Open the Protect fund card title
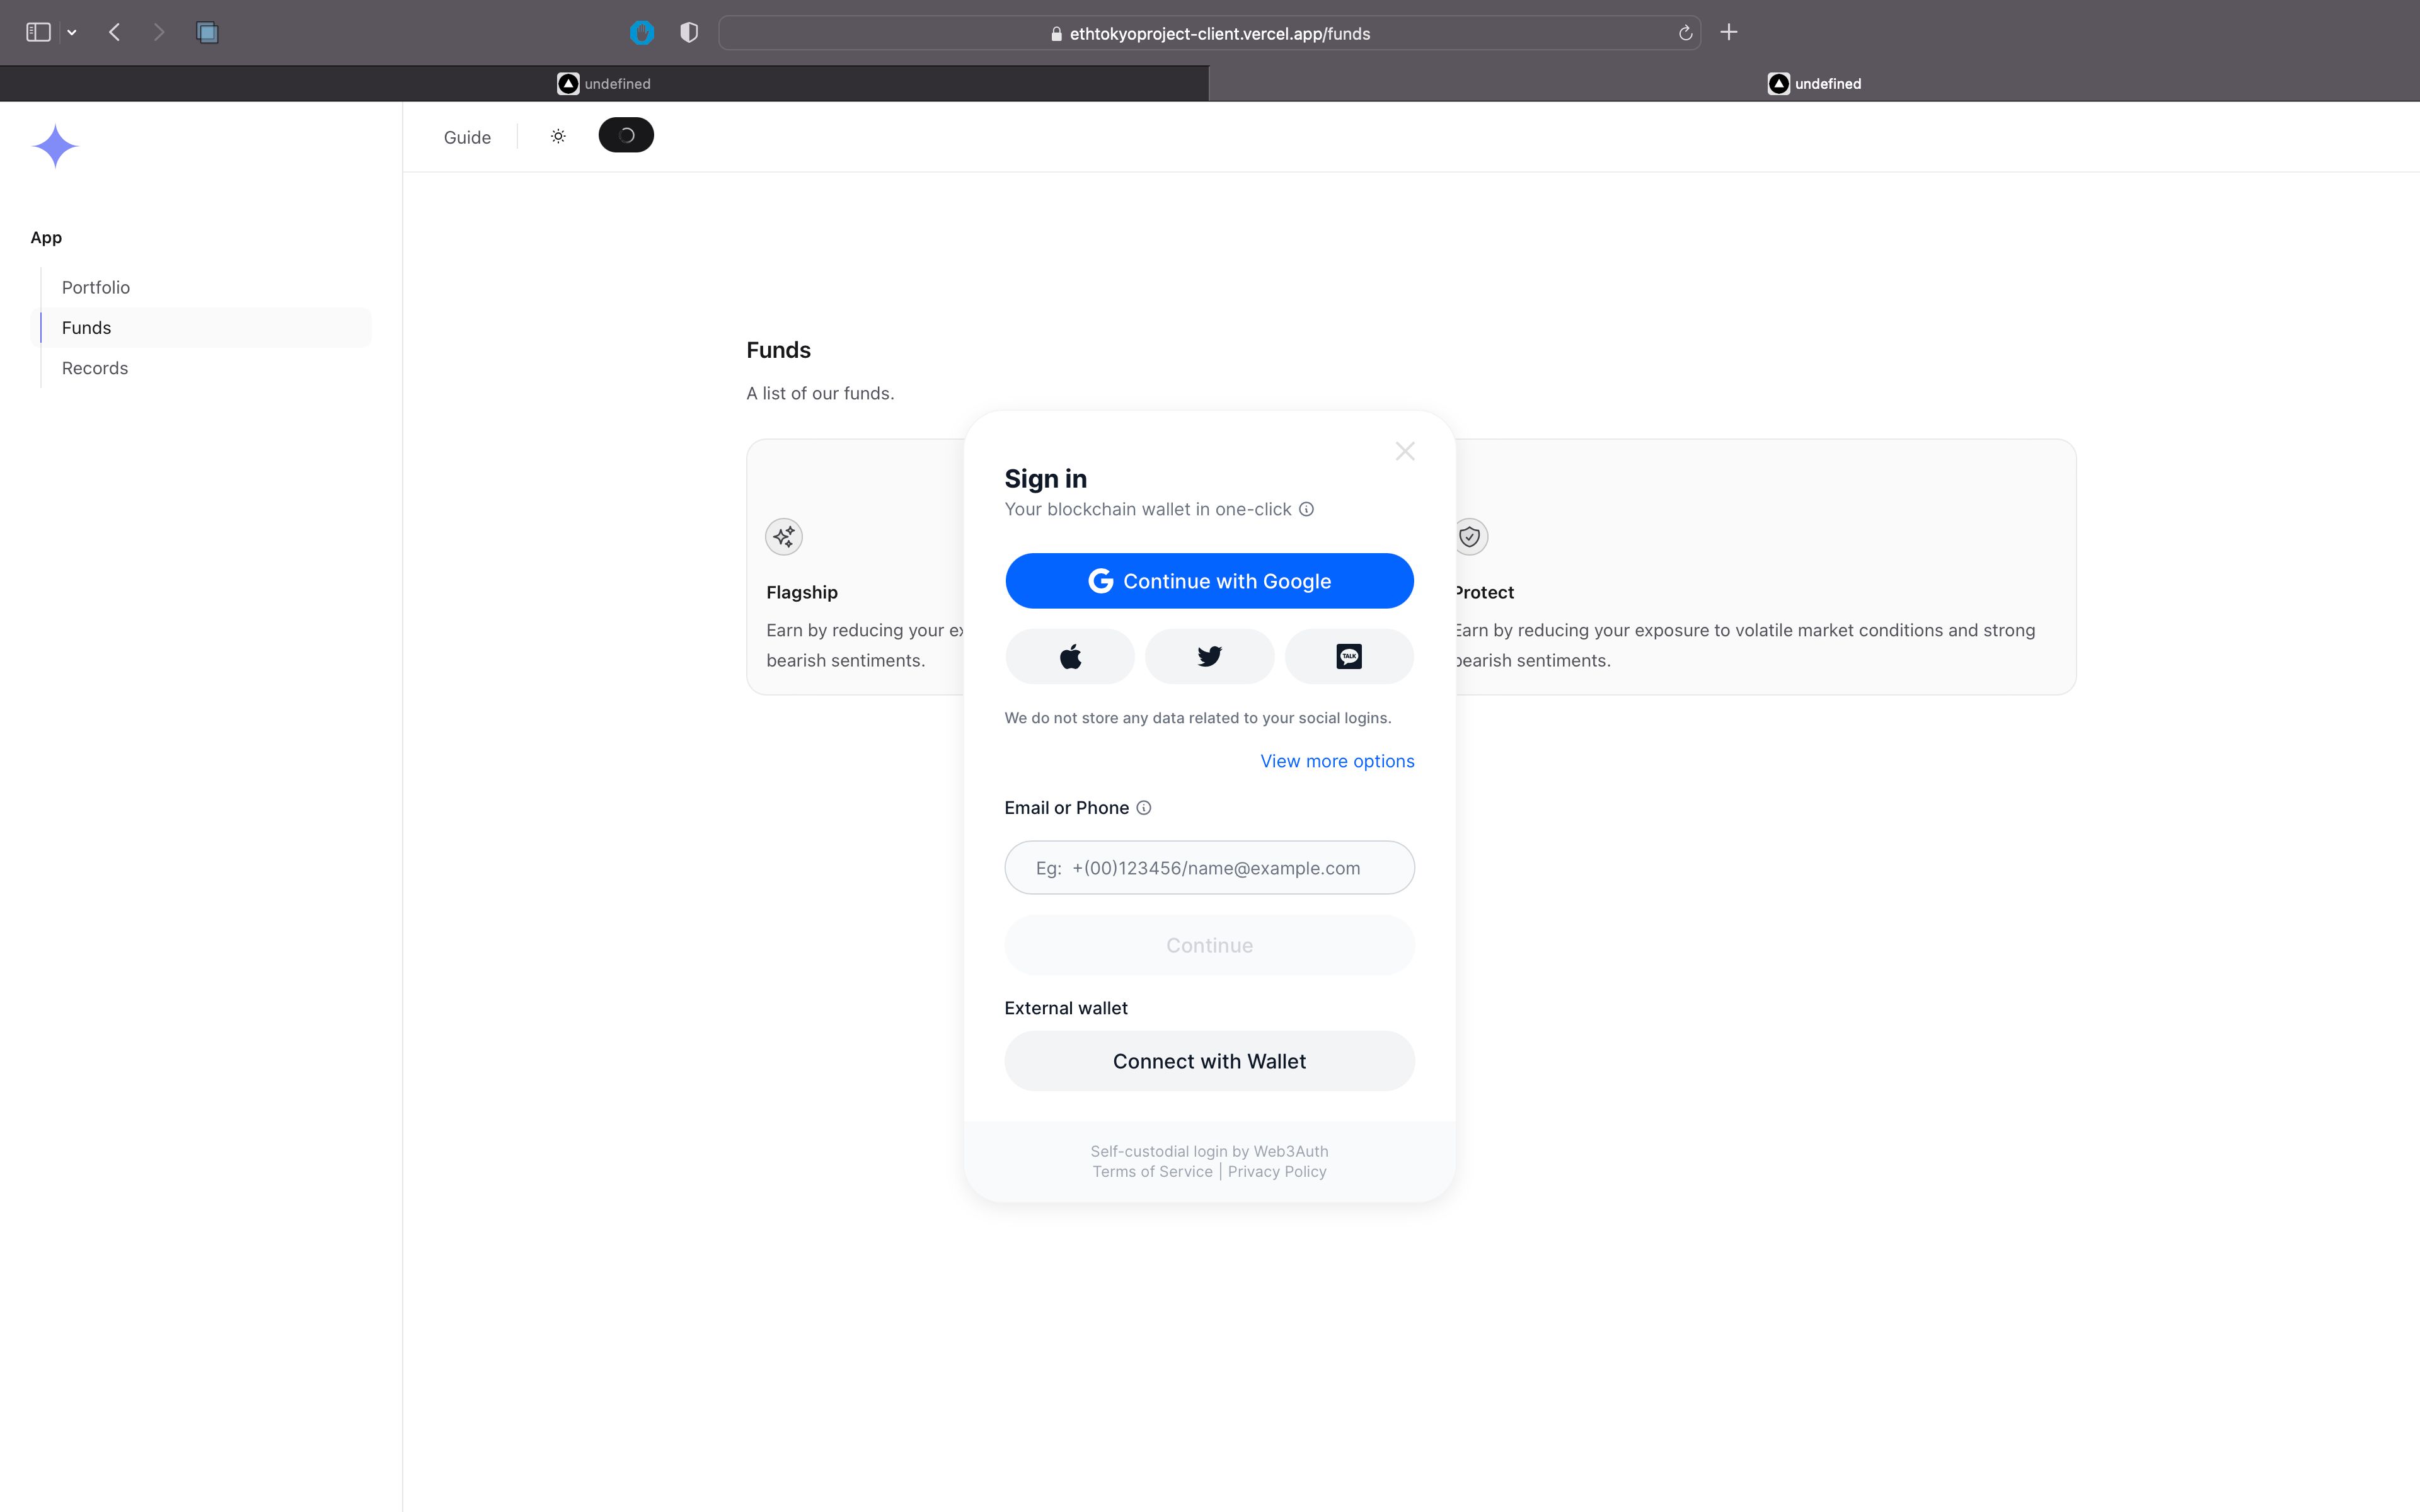Viewport: 2420px width, 1512px height. pyautogui.click(x=1485, y=592)
